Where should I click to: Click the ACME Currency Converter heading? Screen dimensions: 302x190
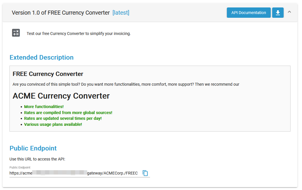tap(61, 96)
